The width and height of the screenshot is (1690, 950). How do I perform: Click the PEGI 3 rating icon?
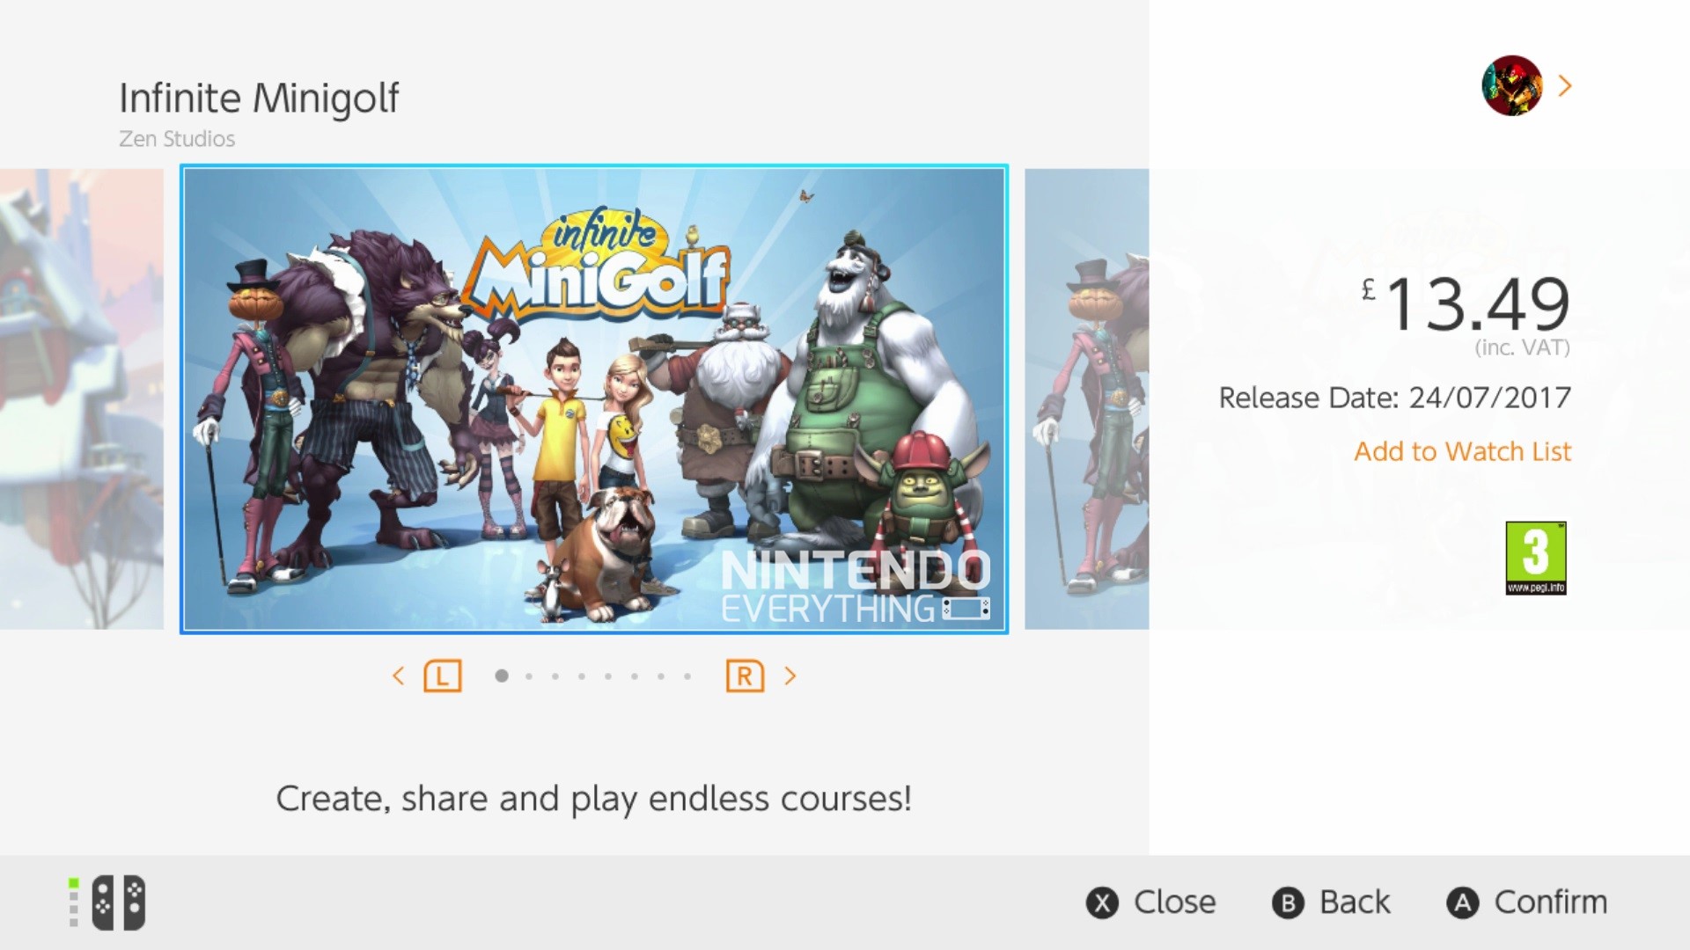pyautogui.click(x=1536, y=558)
